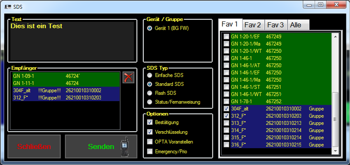Enable the OPTA Voranstellen checkbox
This screenshot has height=165, width=350.
pos(150,142)
